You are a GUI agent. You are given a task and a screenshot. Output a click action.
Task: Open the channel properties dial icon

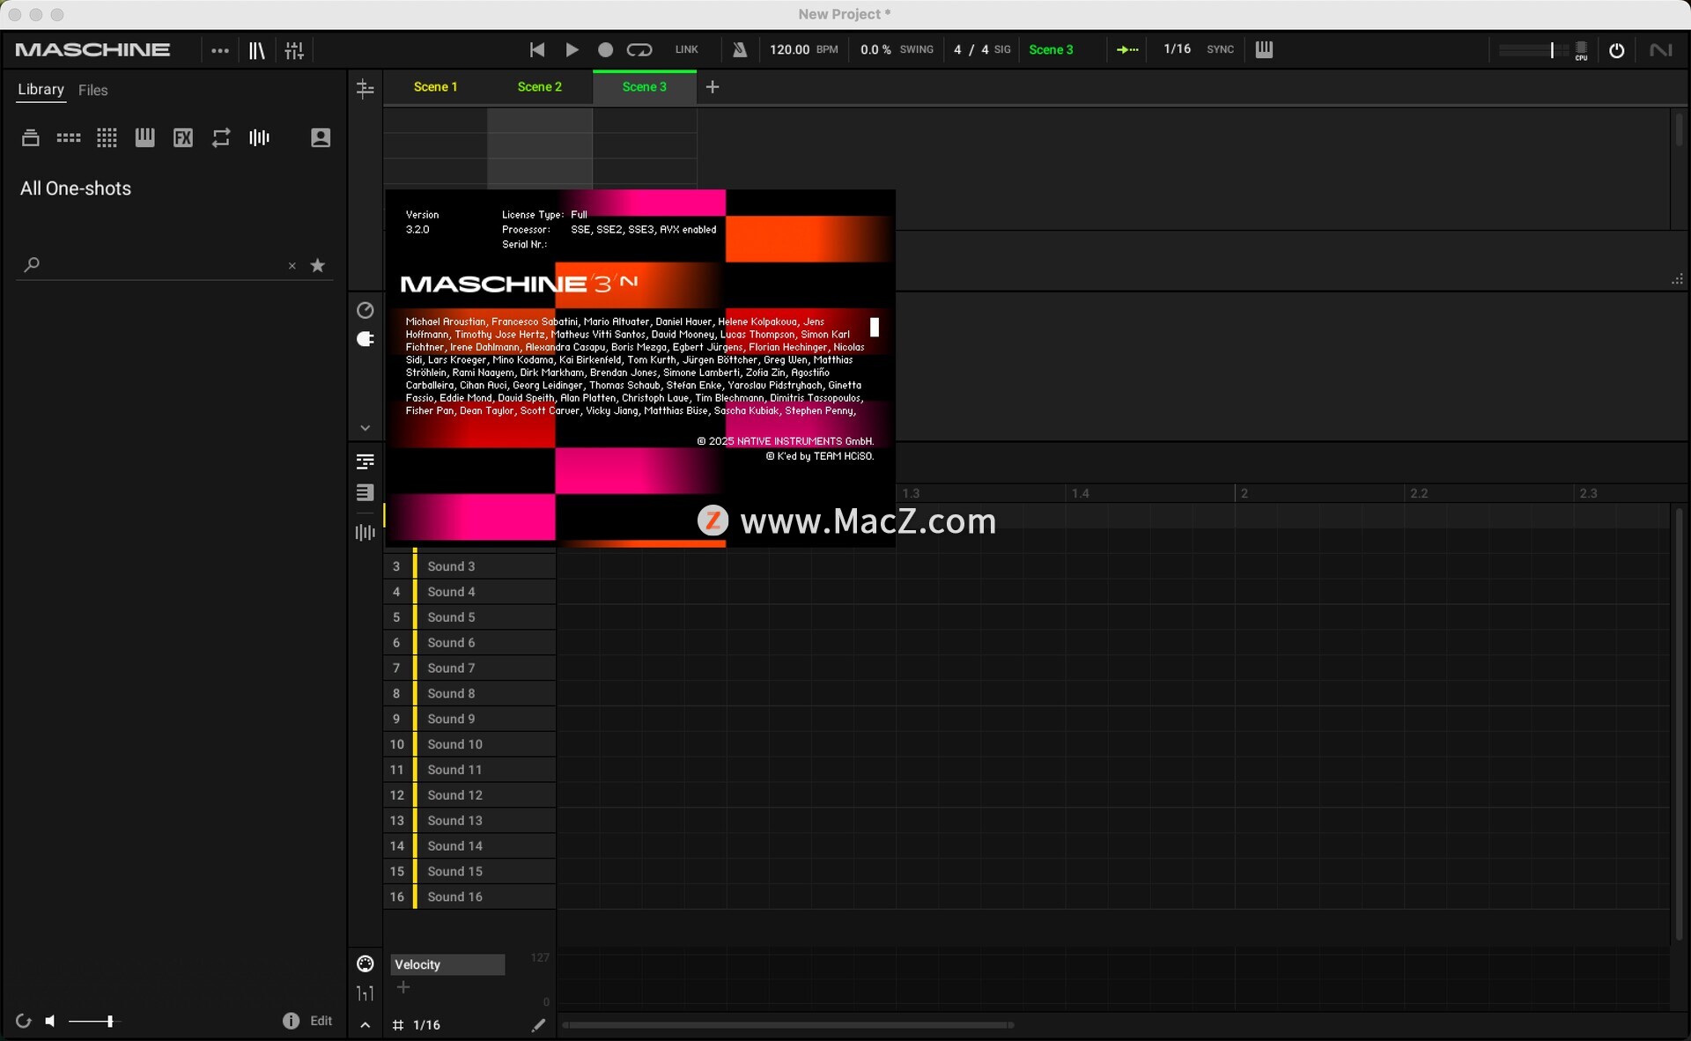[x=365, y=310]
